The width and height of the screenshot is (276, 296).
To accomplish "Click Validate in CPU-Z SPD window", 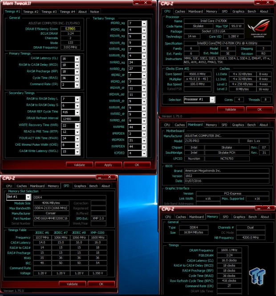I will coord(72,284).
